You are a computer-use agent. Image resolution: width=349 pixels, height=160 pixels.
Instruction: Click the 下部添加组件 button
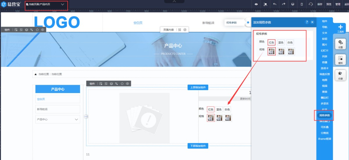coord(198,146)
